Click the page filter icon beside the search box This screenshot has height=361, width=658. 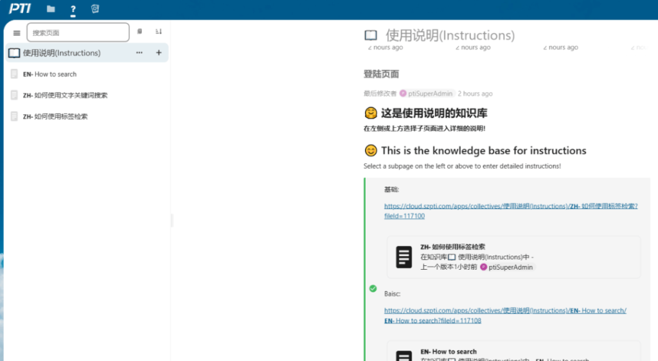pyautogui.click(x=140, y=31)
